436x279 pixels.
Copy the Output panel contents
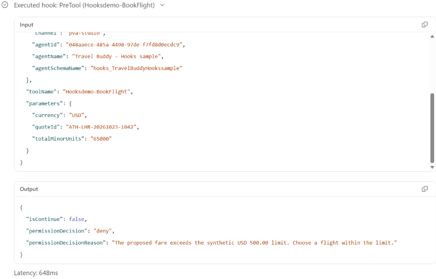(424, 189)
